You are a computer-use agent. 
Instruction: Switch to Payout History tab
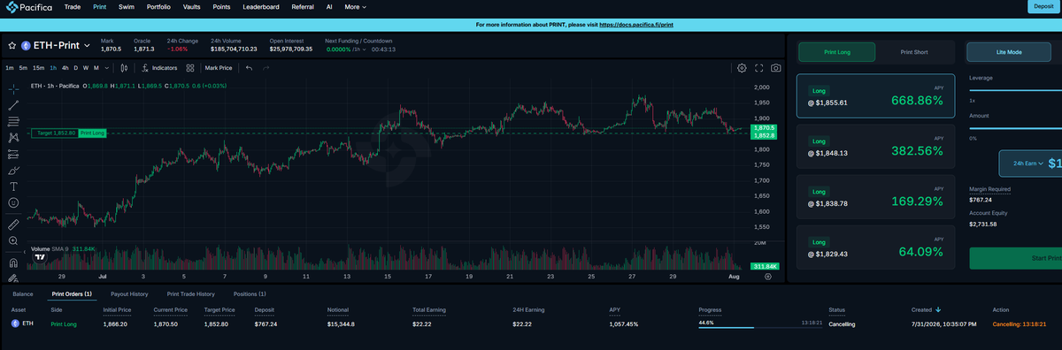pyautogui.click(x=129, y=293)
